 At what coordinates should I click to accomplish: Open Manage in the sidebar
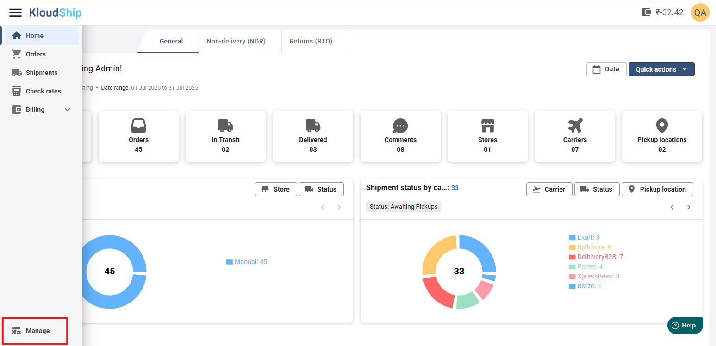(x=35, y=331)
